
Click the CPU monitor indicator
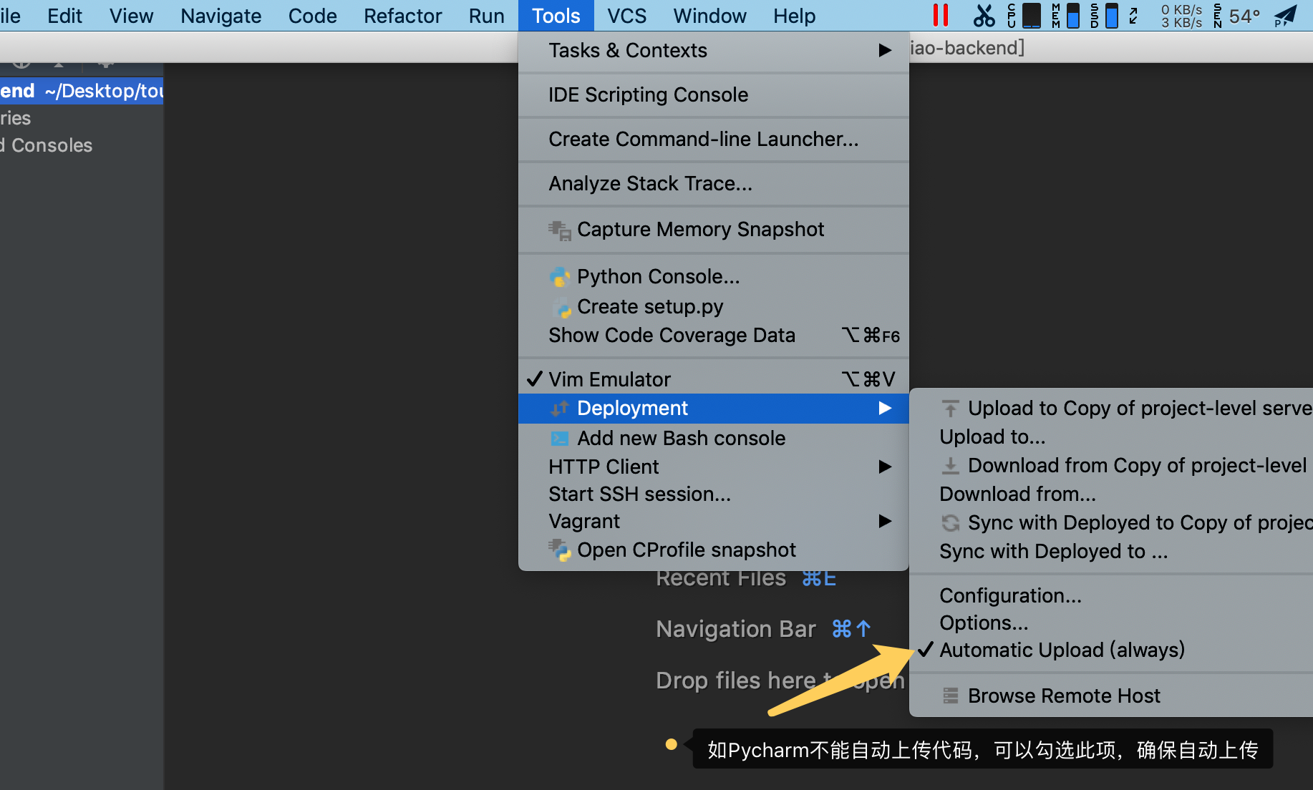(1024, 15)
